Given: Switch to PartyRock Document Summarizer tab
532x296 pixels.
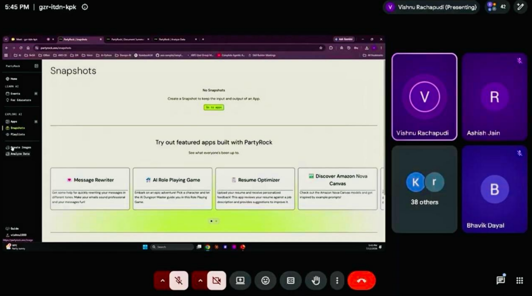Looking at the screenshot, I should [127, 39].
